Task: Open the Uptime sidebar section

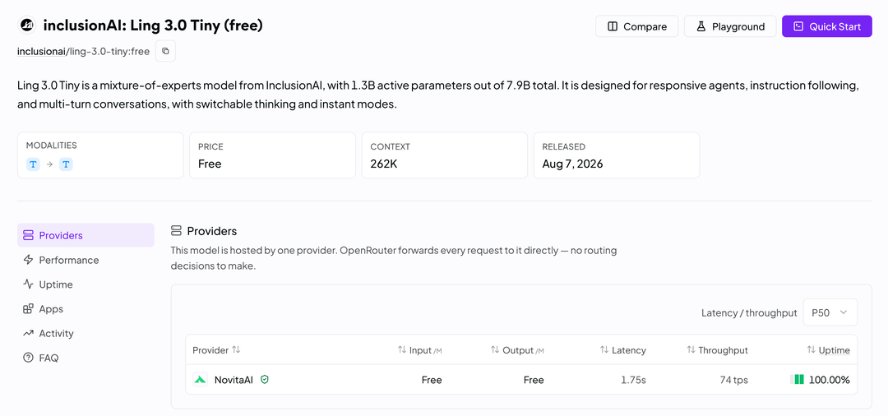Action: pyautogui.click(x=86, y=284)
